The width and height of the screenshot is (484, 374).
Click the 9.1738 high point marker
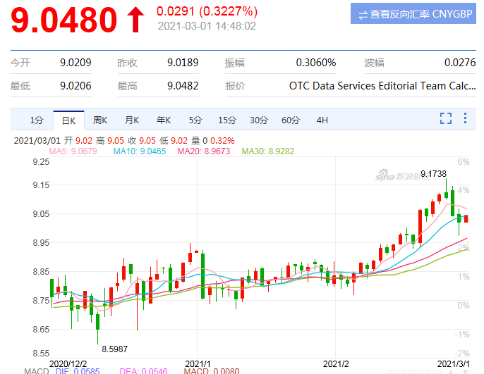(434, 173)
